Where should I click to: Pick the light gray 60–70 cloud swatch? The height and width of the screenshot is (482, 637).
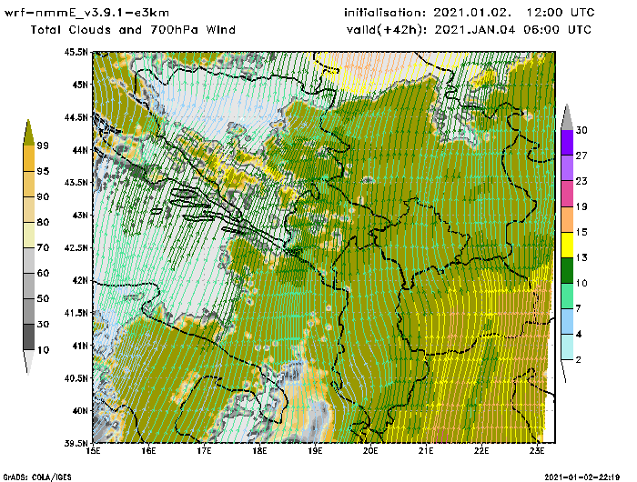[29, 261]
